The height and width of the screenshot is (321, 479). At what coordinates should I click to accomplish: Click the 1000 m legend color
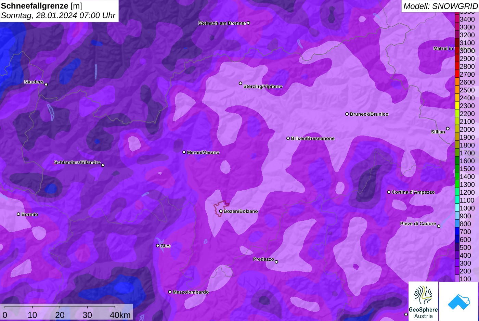click(457, 208)
